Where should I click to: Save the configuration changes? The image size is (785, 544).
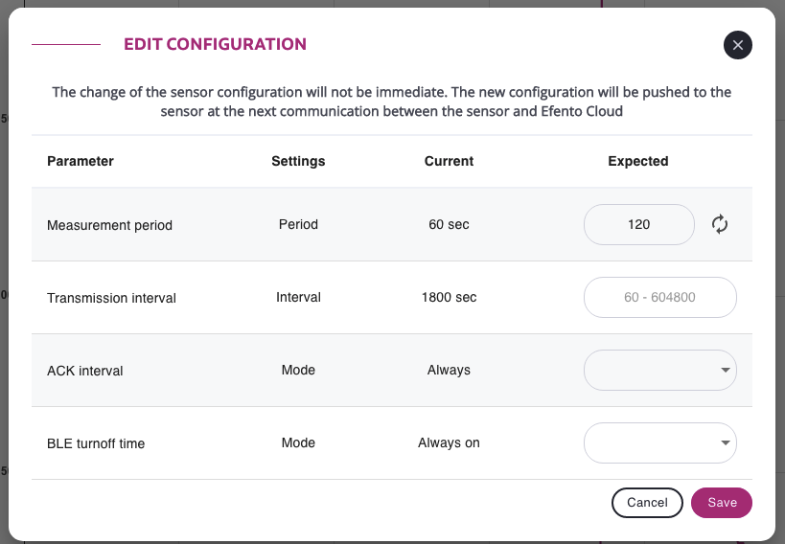coord(722,503)
